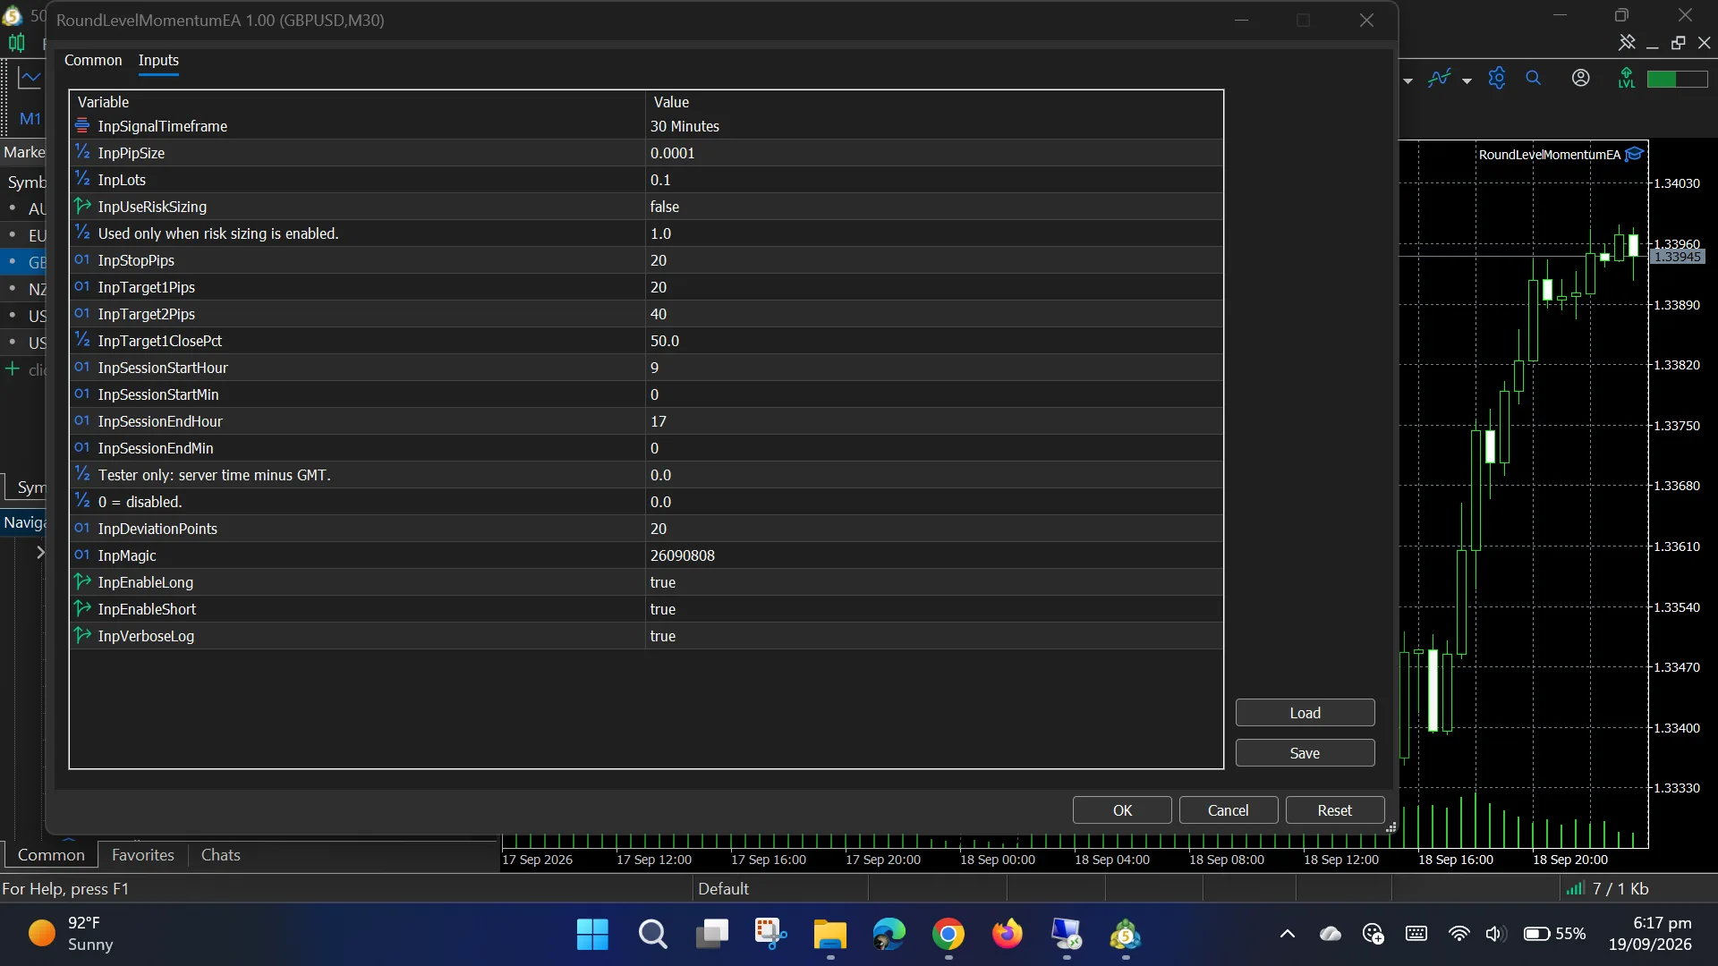The height and width of the screenshot is (966, 1718).
Task: Click the search magnifier in MetaTrader toolbar
Action: [1534, 79]
